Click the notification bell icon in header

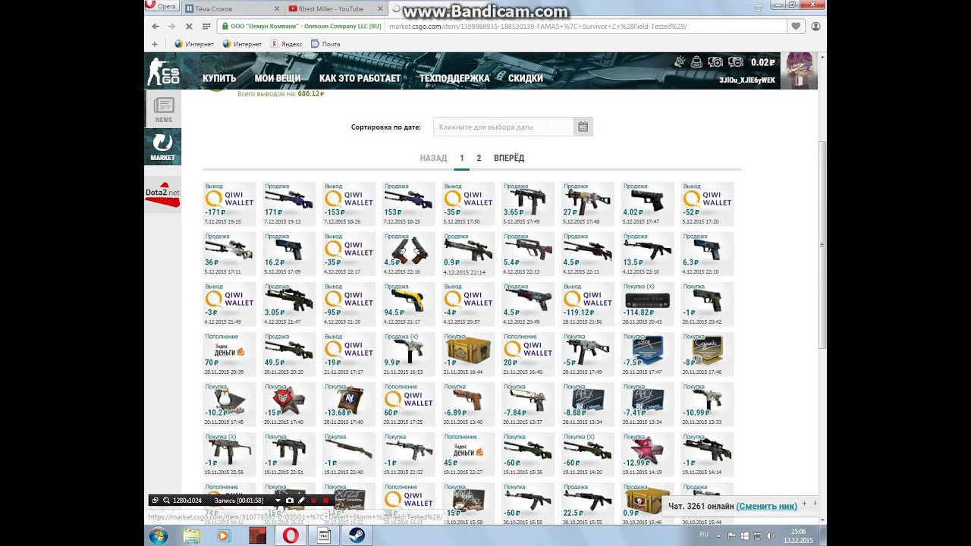click(679, 61)
